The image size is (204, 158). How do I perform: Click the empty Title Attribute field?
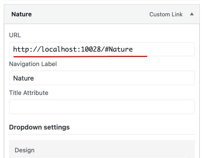click(102, 107)
